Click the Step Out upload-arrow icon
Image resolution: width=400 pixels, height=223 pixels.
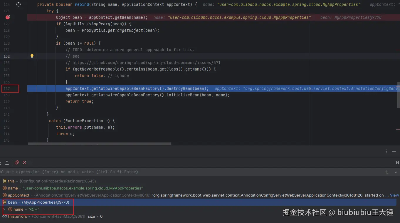point(7,162)
